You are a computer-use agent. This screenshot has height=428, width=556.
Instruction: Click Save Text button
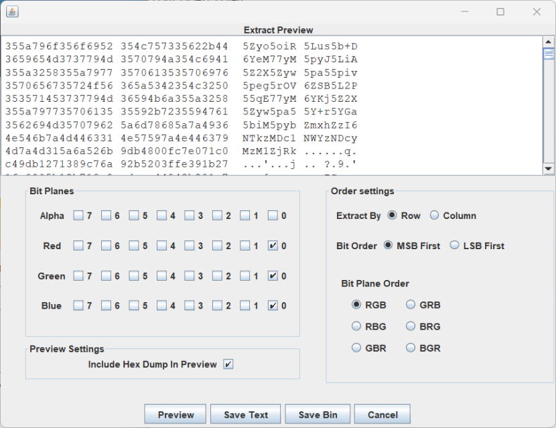point(245,415)
